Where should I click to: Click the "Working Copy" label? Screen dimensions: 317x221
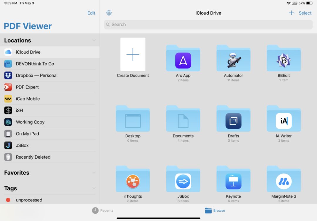point(30,122)
